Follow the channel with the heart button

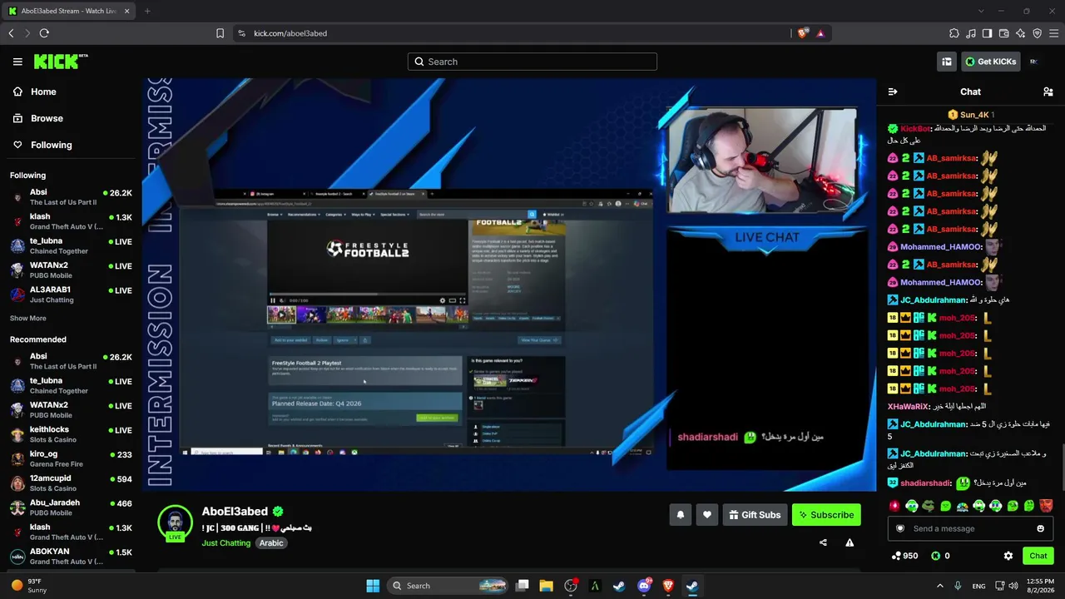coord(707,515)
